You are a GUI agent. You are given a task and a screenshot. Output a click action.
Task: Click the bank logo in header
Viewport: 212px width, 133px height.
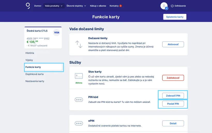(x=28, y=6)
